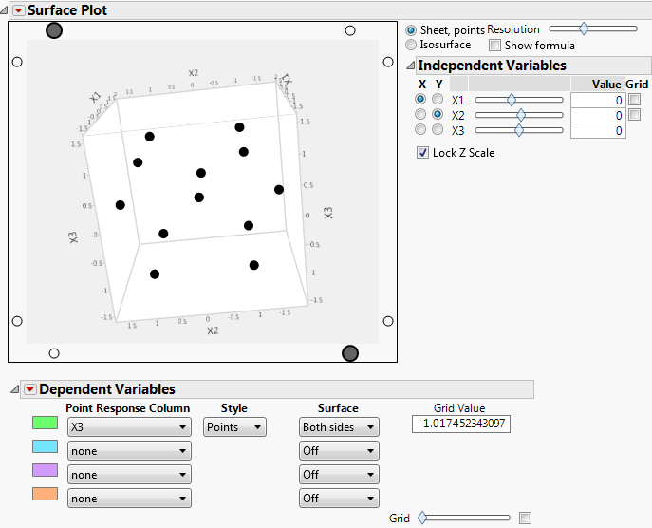This screenshot has width=652, height=528.
Task: Click the X3 value input field
Action: [597, 131]
